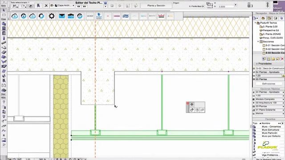Click the third cloud icon in Pladur toolbar
285x160 pixels.
[33, 16]
